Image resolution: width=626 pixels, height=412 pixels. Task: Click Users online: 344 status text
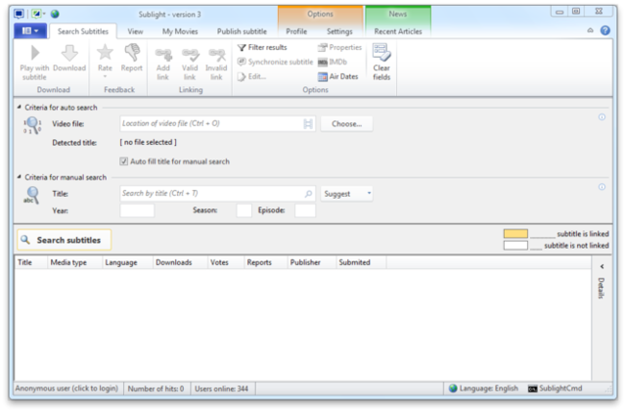(x=221, y=389)
